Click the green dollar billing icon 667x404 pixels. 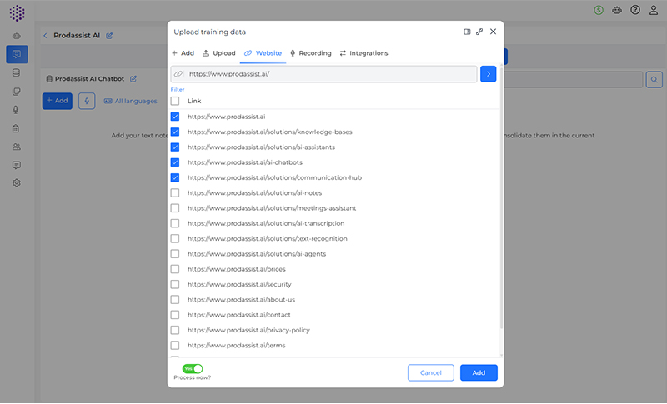(x=599, y=10)
